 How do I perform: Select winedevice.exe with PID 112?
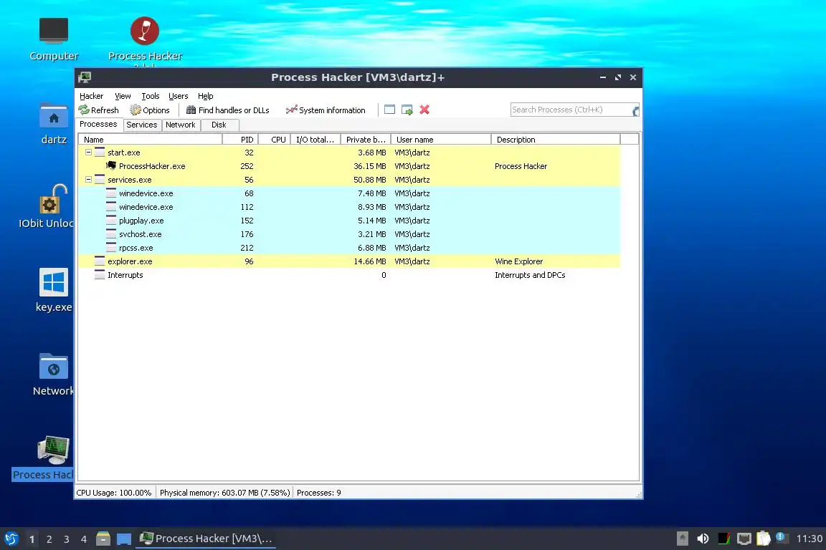pyautogui.click(x=349, y=207)
